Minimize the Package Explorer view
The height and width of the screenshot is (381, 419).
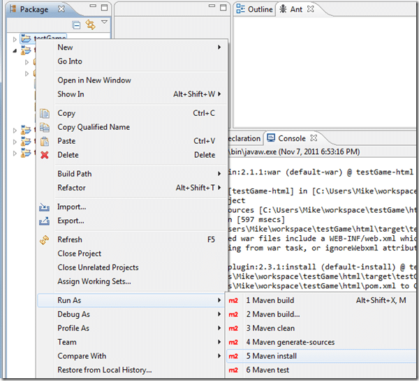(x=93, y=6)
